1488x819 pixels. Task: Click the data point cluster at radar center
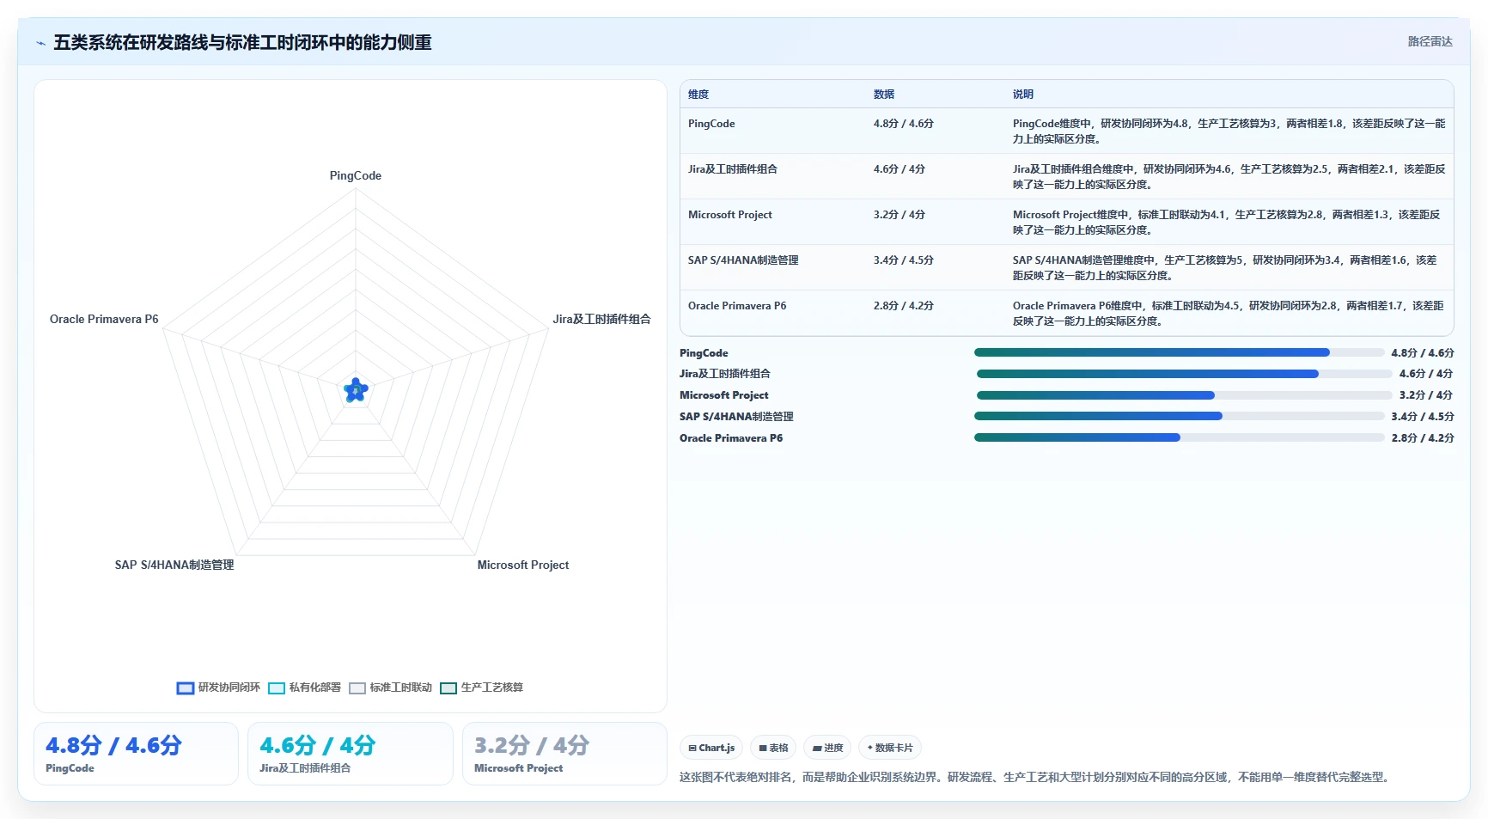[x=356, y=391]
